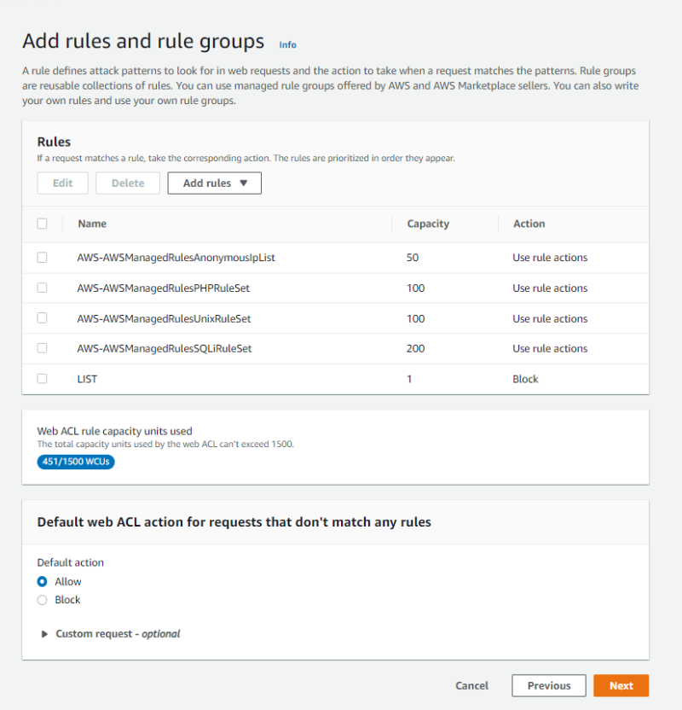This screenshot has height=710, width=682.
Task: Open the Add rules dropdown
Action: pyautogui.click(x=214, y=183)
